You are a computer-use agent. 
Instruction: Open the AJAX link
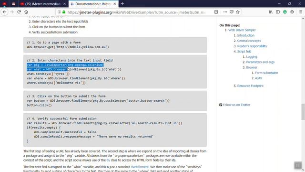[258, 78]
